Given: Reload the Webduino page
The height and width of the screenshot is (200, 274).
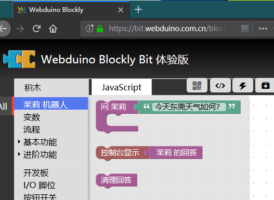Looking at the screenshot, I should pos(36,29).
